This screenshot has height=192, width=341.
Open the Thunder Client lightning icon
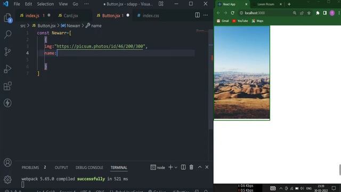(7, 103)
